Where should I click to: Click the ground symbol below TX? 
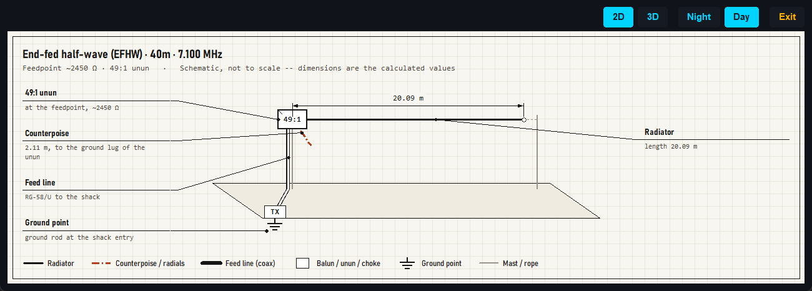tap(275, 224)
